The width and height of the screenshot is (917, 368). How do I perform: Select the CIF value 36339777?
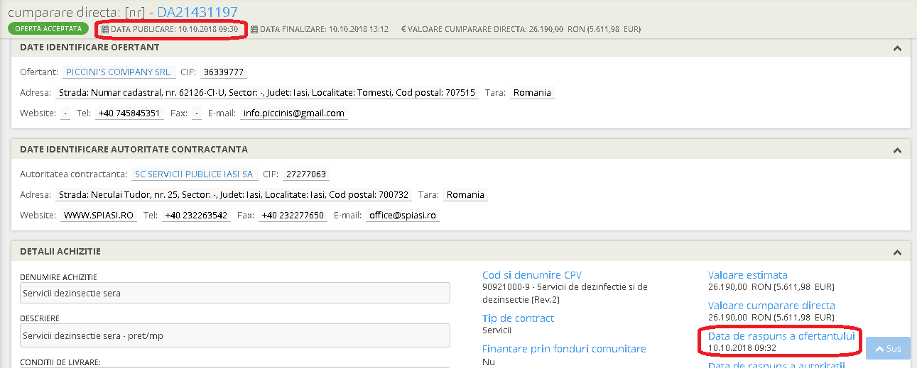224,72
